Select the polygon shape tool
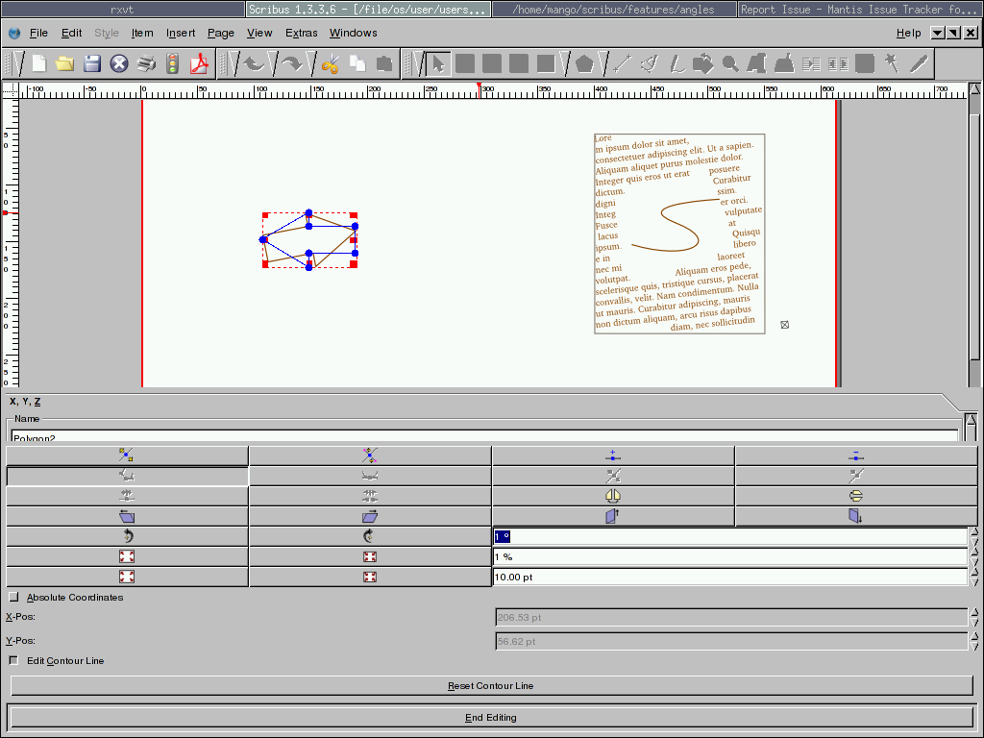The image size is (984, 738). point(584,64)
